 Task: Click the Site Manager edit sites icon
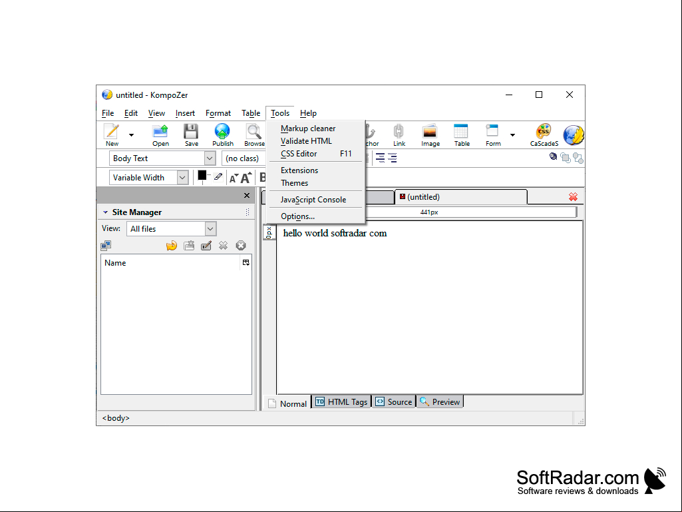pyautogui.click(x=106, y=246)
